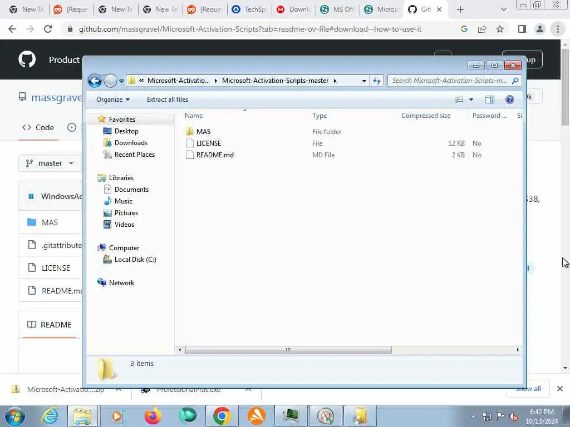
Task: Click Explorer's recent locations dropdown arrow
Action: [121, 81]
